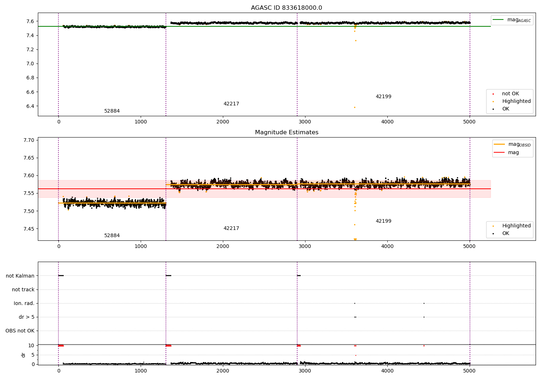Click orange point near 7.46 in Magnitude Estimates
The height and width of the screenshot is (379, 541).
click(355, 225)
